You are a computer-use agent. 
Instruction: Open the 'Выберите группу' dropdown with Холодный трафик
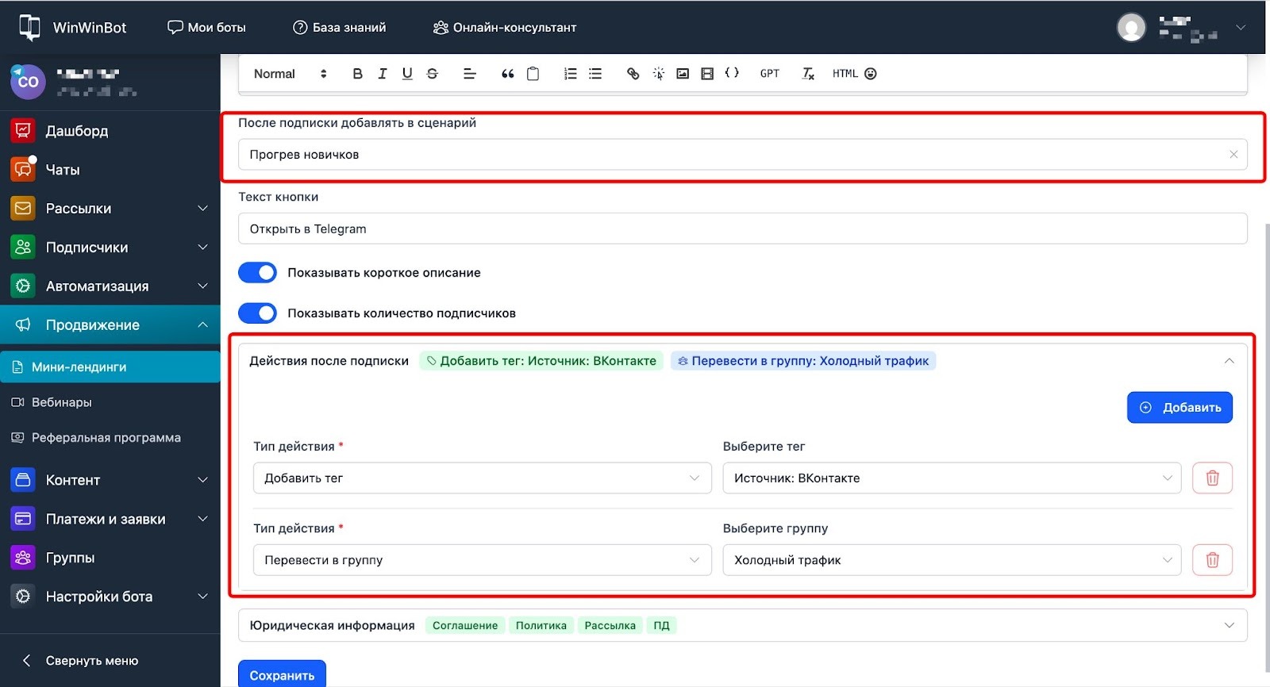pos(951,560)
